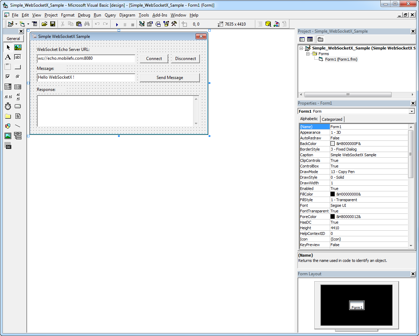The height and width of the screenshot is (336, 419).
Task: Select the CommandButton control tool
Action: [18, 67]
